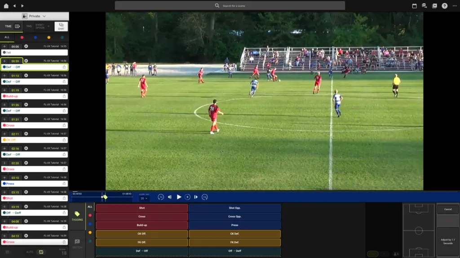Filter tag list by orange color dot

pos(49,38)
